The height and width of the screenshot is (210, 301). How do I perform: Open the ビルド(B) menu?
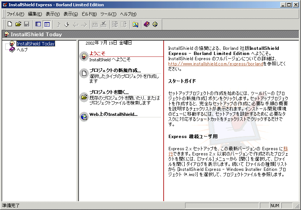click(x=89, y=14)
